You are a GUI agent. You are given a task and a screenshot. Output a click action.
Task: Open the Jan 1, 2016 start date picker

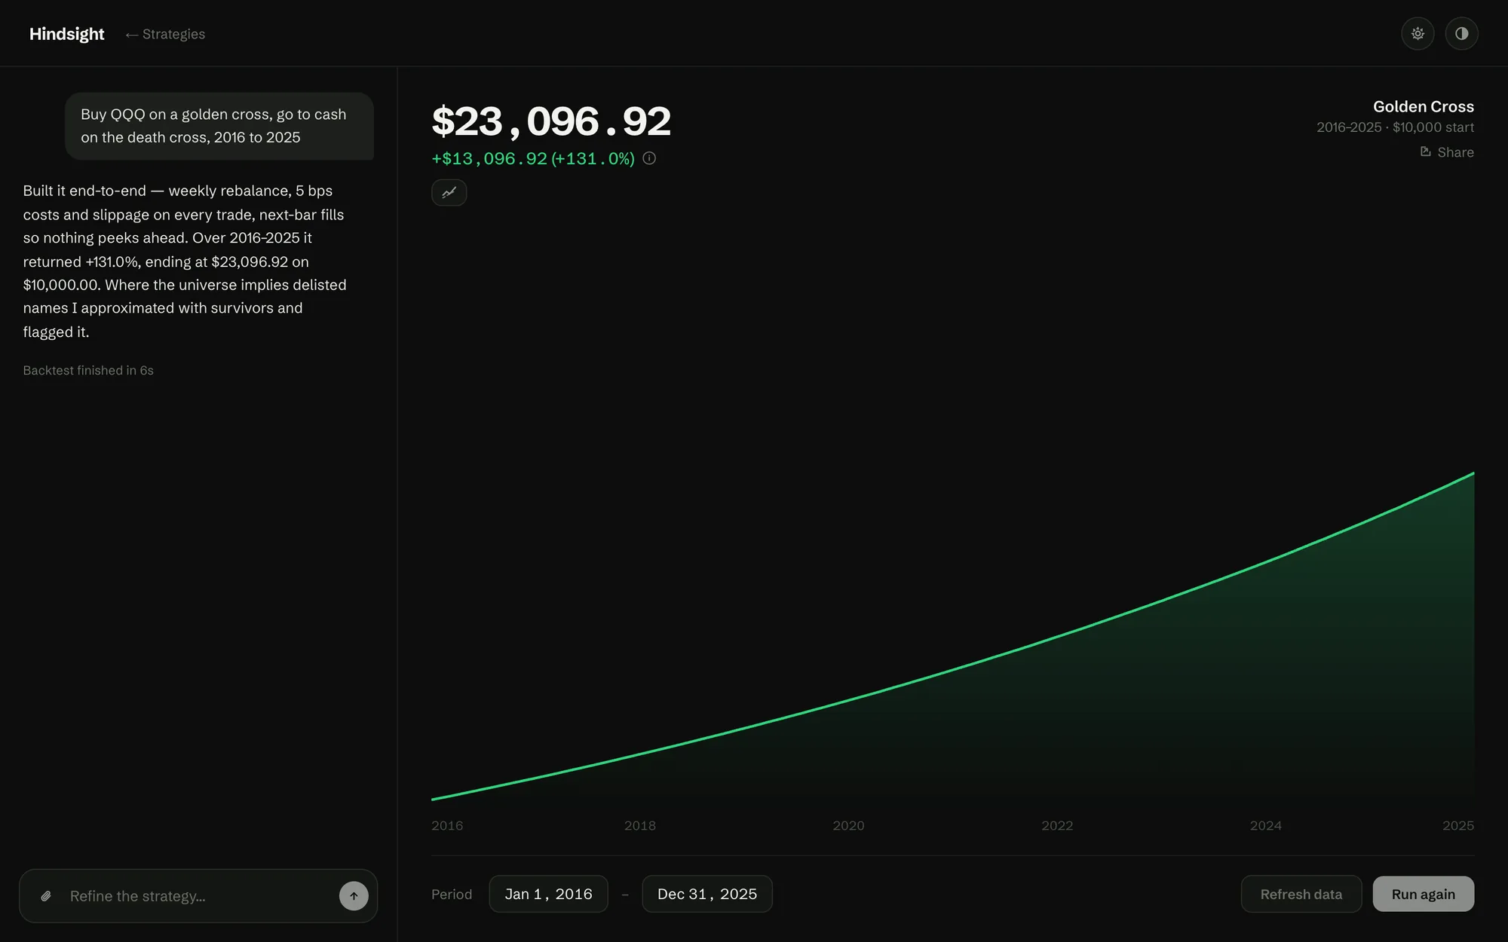click(548, 894)
